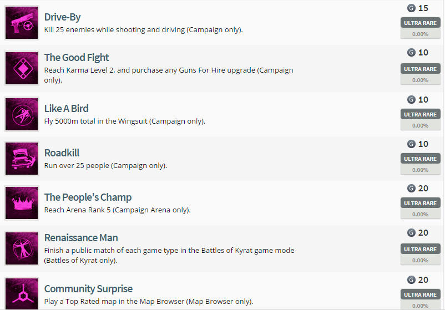Open The Good Fight achievement link
Image resolution: width=445 pixels, height=310 pixels.
(x=77, y=58)
